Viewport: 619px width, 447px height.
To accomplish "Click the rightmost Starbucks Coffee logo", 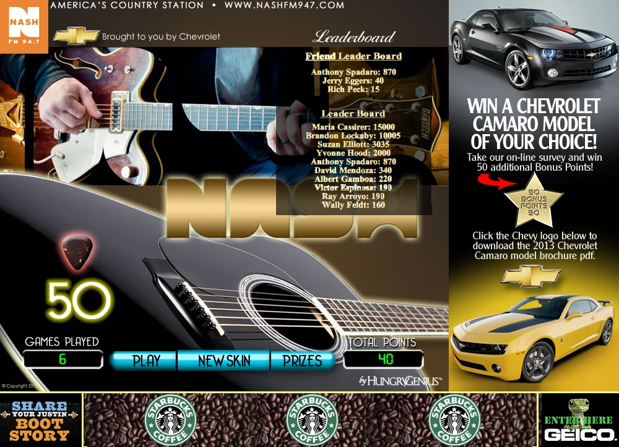I will point(454,420).
